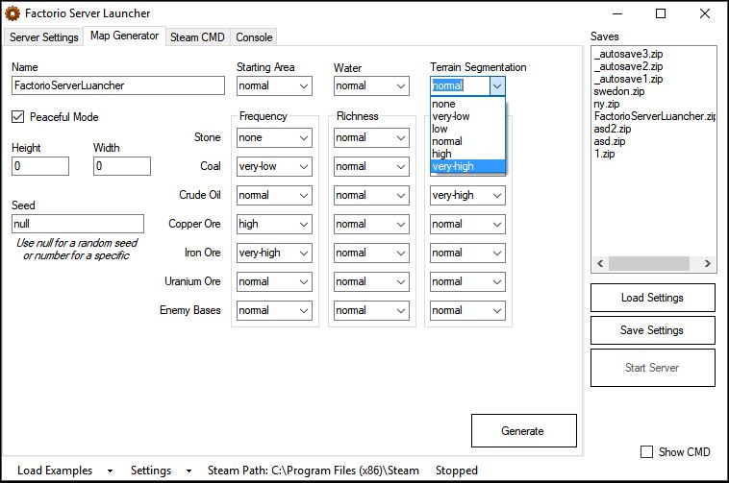Image resolution: width=729 pixels, height=483 pixels.
Task: Enable the Show CMD checkbox
Action: click(x=646, y=452)
